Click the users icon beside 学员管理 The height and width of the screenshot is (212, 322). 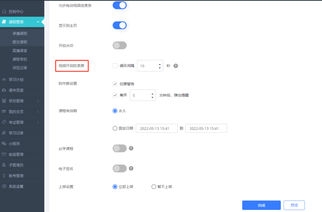coord(4,101)
